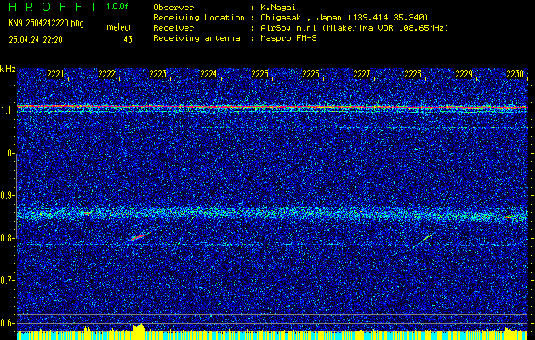Click the Observer field label
535x340 pixels.
[x=174, y=7]
